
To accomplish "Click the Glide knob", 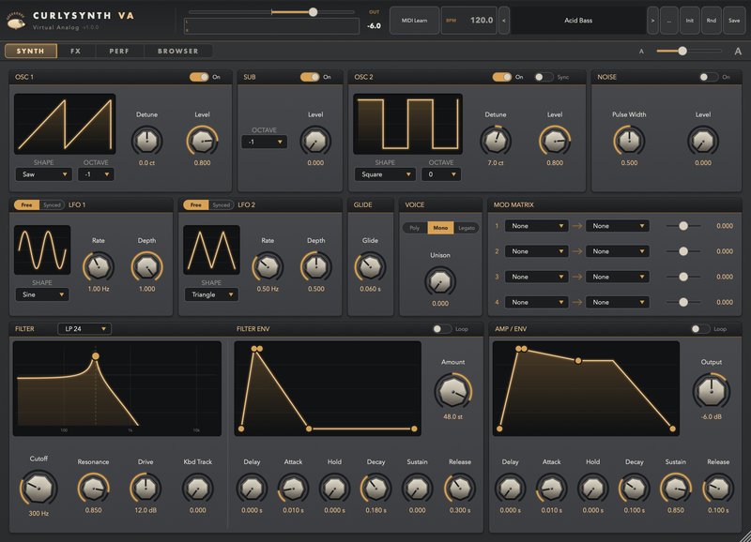I will point(370,266).
